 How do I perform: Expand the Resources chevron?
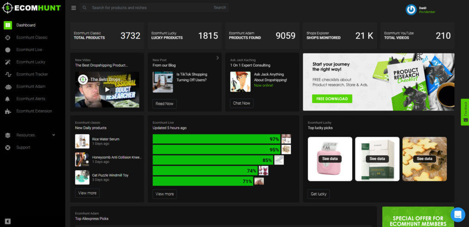(54, 135)
